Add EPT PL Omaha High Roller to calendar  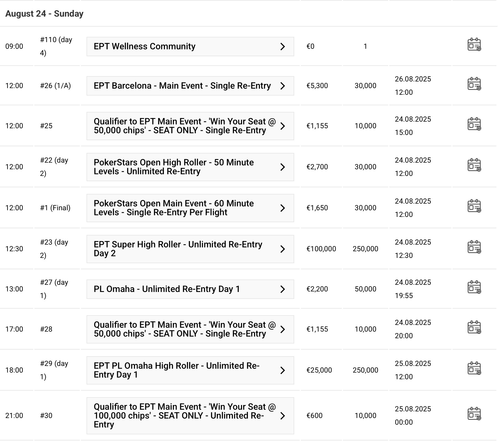(474, 368)
